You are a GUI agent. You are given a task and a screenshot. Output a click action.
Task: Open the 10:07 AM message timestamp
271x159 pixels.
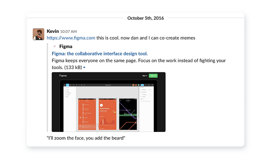68,31
